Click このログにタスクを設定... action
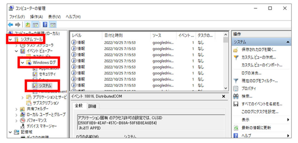This screenshot has width=298, height=143. [x=260, y=112]
